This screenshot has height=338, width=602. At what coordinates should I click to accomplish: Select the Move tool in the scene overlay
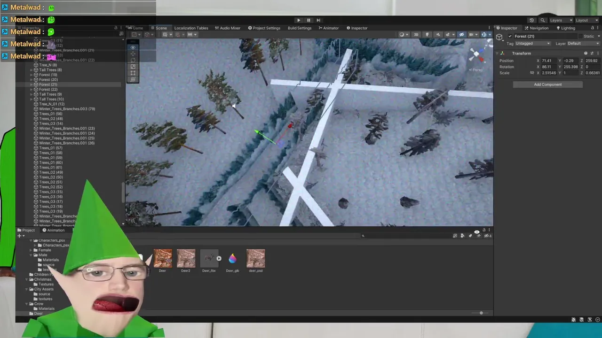133,54
